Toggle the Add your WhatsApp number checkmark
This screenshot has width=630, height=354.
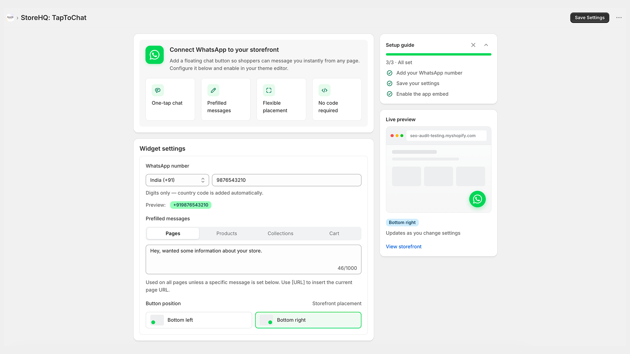click(389, 73)
